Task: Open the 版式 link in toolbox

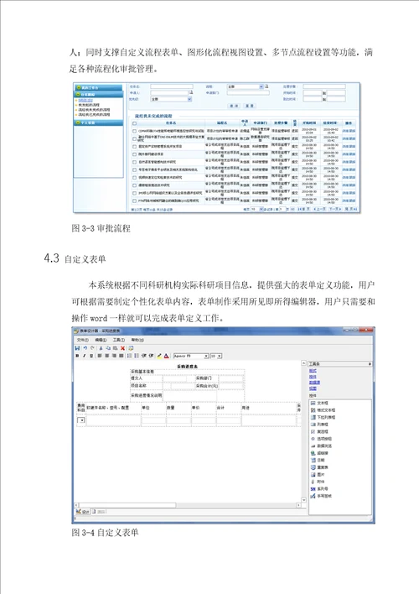Action: (x=313, y=371)
